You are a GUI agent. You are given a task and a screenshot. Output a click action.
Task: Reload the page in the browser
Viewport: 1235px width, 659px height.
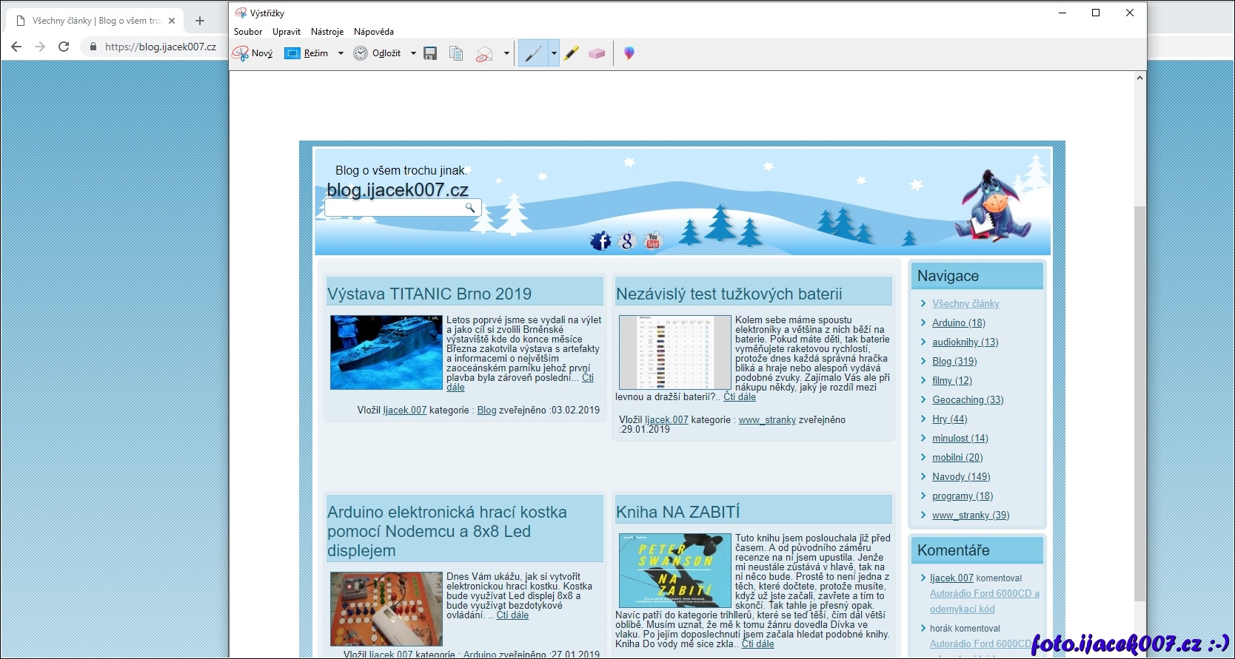pos(64,47)
